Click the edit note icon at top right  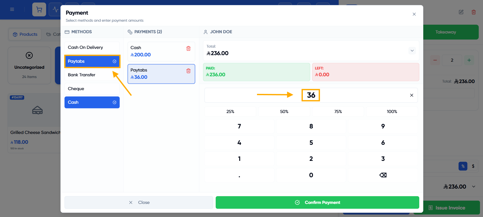(461, 12)
